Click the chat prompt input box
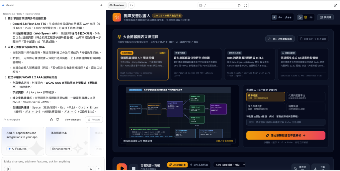Viewport: 340px width, 171px height. [x=53, y=161]
